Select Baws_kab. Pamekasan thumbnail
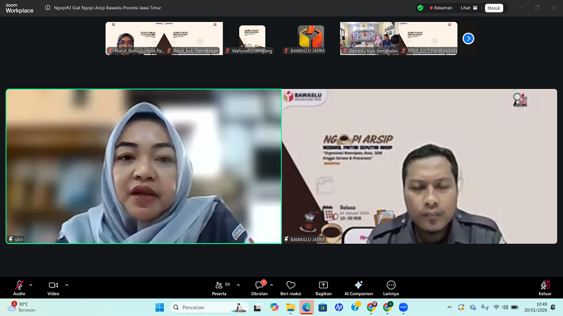This screenshot has width=563, height=316. [x=193, y=39]
